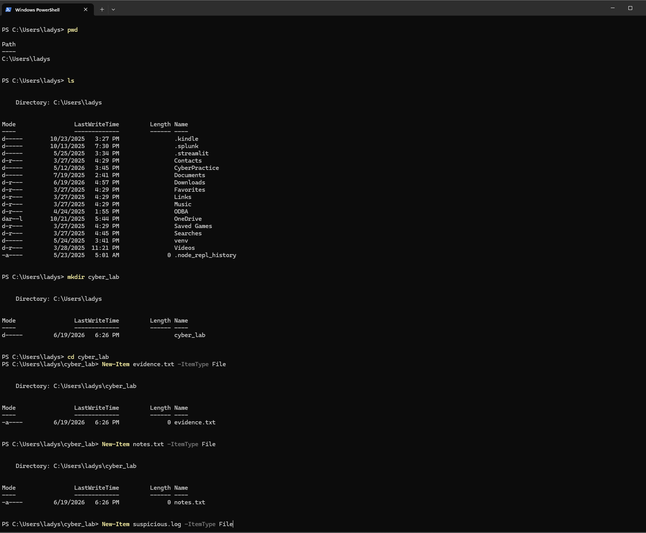Click the '11:21 PM' time for Videos
Image resolution: width=646 pixels, height=533 pixels.
(x=105, y=248)
